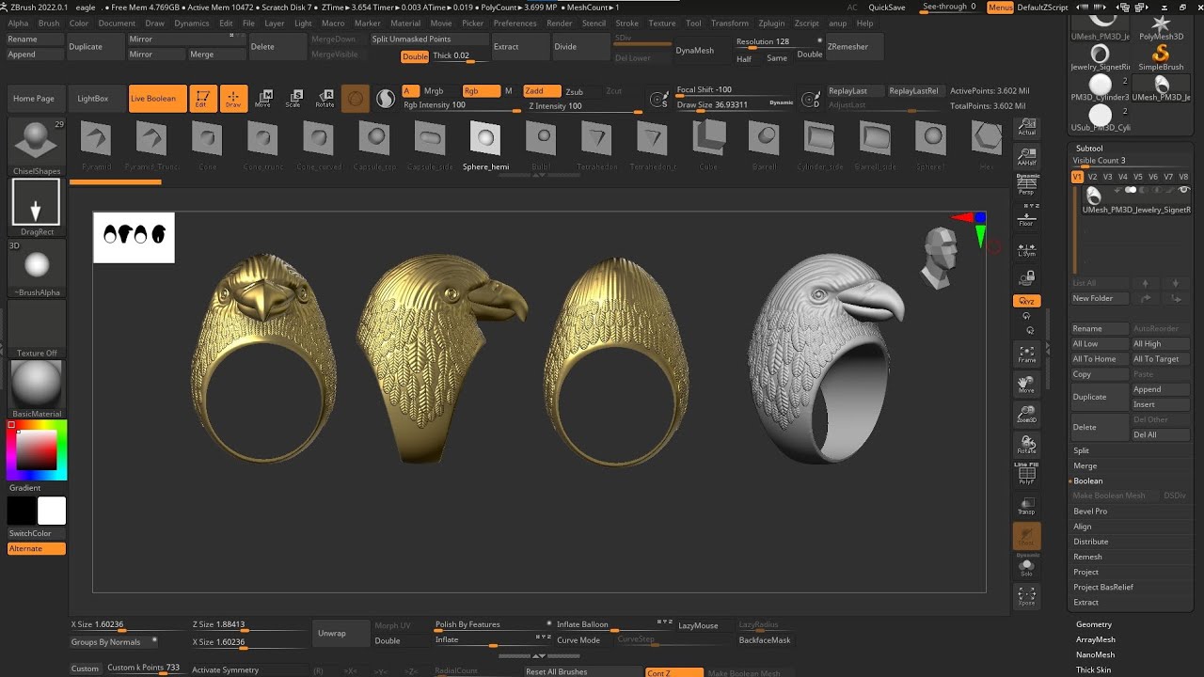
Task: Select the SimpleBrush tool thumbnail
Action: tap(1161, 56)
